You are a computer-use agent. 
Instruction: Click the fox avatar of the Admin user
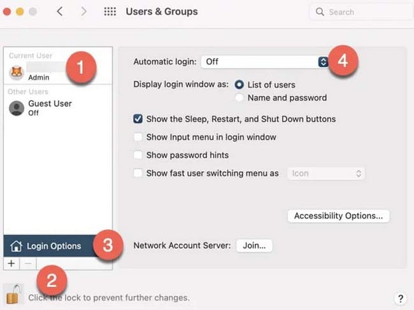[x=17, y=73]
